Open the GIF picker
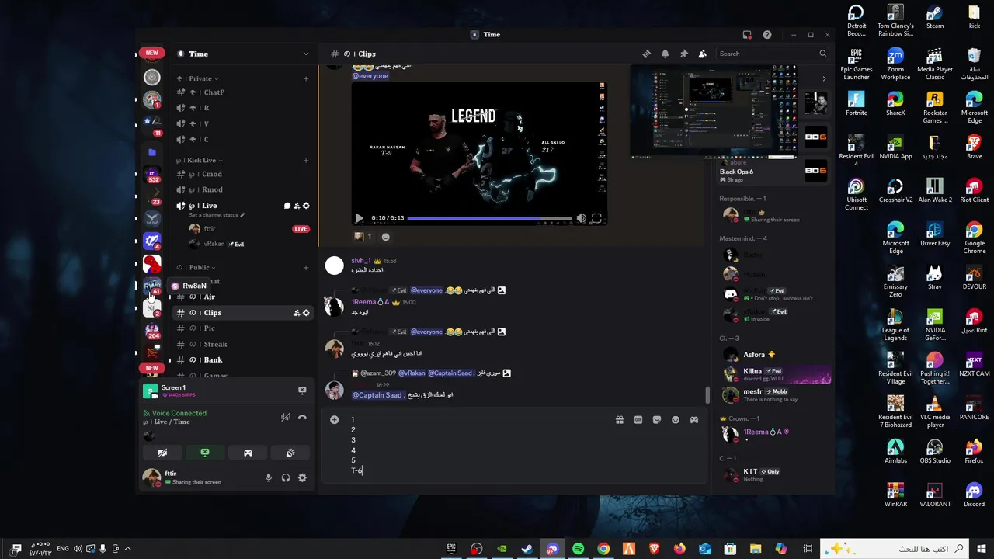994x559 pixels. pos(638,420)
